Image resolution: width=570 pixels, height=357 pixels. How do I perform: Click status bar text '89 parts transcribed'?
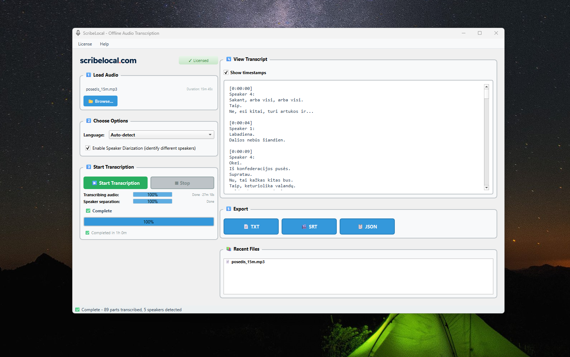point(123,310)
